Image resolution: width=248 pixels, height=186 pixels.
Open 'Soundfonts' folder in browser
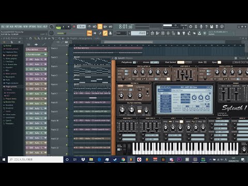pos(10,117)
